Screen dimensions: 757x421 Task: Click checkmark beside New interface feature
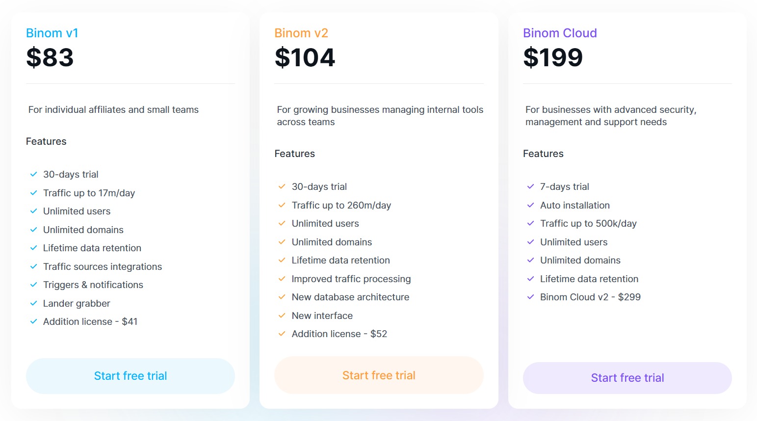pos(282,316)
